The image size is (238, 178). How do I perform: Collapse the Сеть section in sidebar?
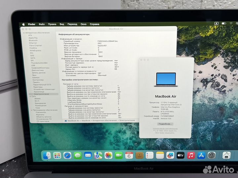30,96
